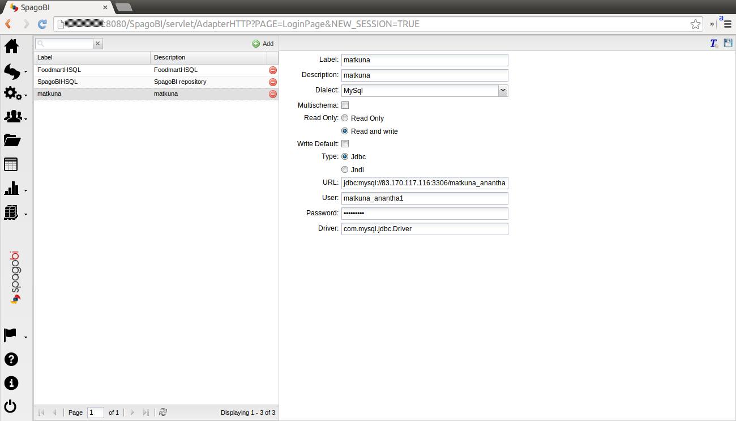Click the data source list search field
Viewport: 736px width, 421px height.
64,44
